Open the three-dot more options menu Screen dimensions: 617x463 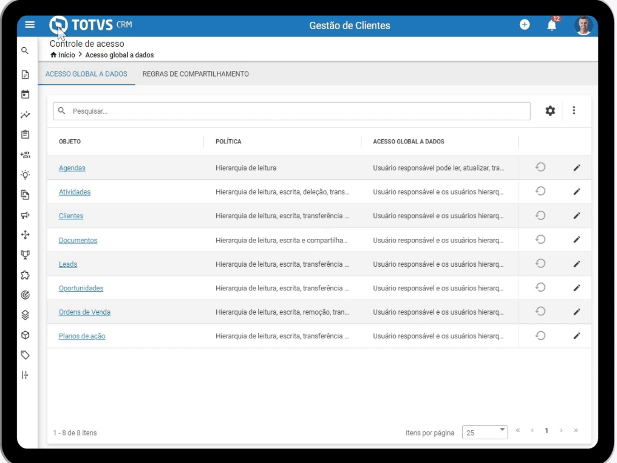coord(574,111)
